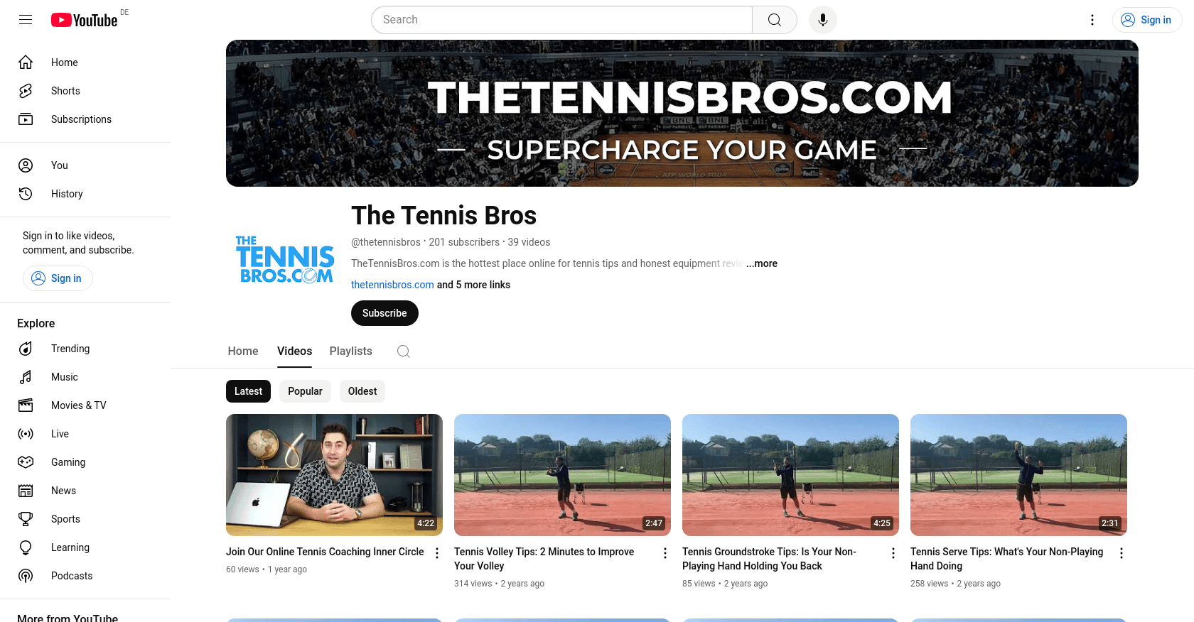
Task: Open the thetennisbros.com link
Action: 392,285
